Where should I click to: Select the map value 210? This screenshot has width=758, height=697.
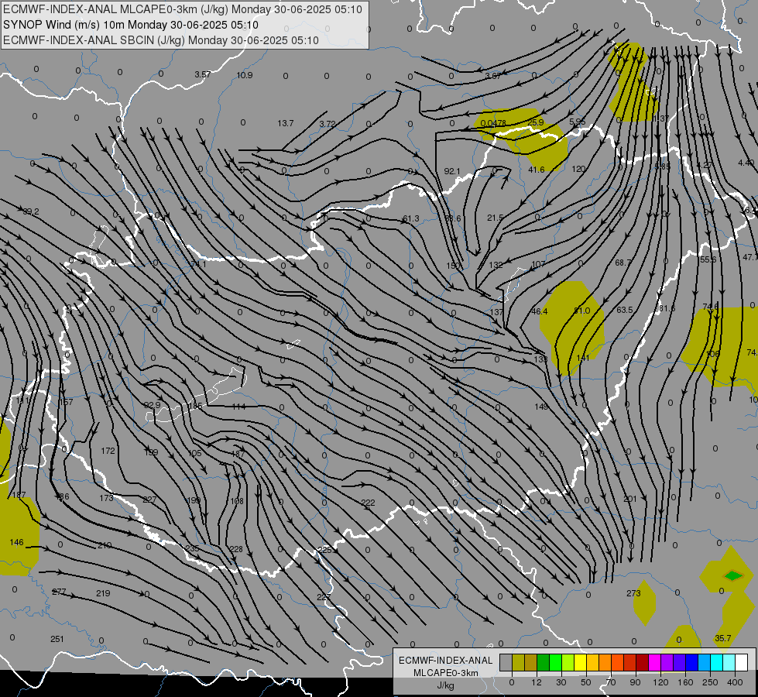105,546
